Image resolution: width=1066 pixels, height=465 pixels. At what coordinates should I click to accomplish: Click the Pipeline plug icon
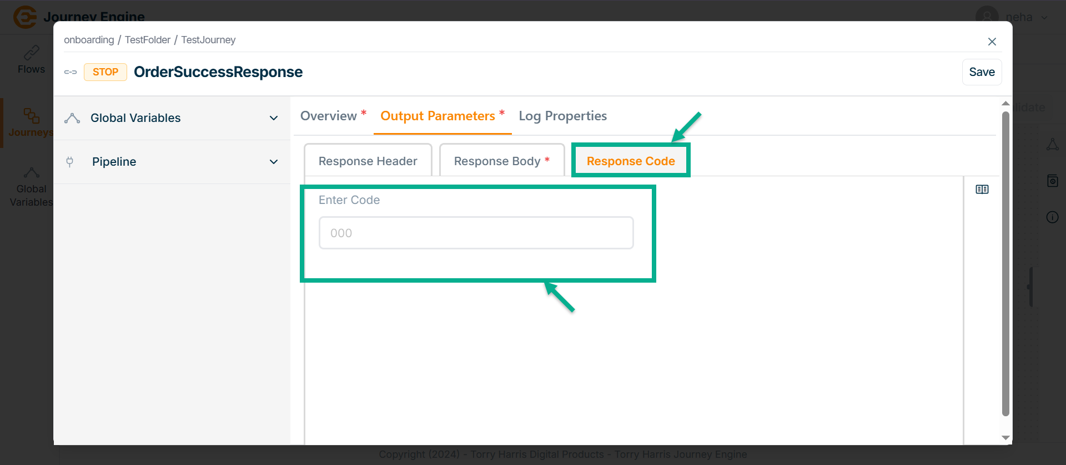(70, 162)
